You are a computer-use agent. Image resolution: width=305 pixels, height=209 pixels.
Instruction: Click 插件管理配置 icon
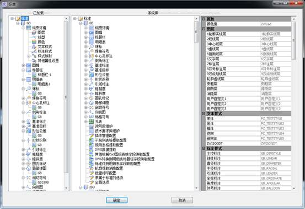[91, 135]
